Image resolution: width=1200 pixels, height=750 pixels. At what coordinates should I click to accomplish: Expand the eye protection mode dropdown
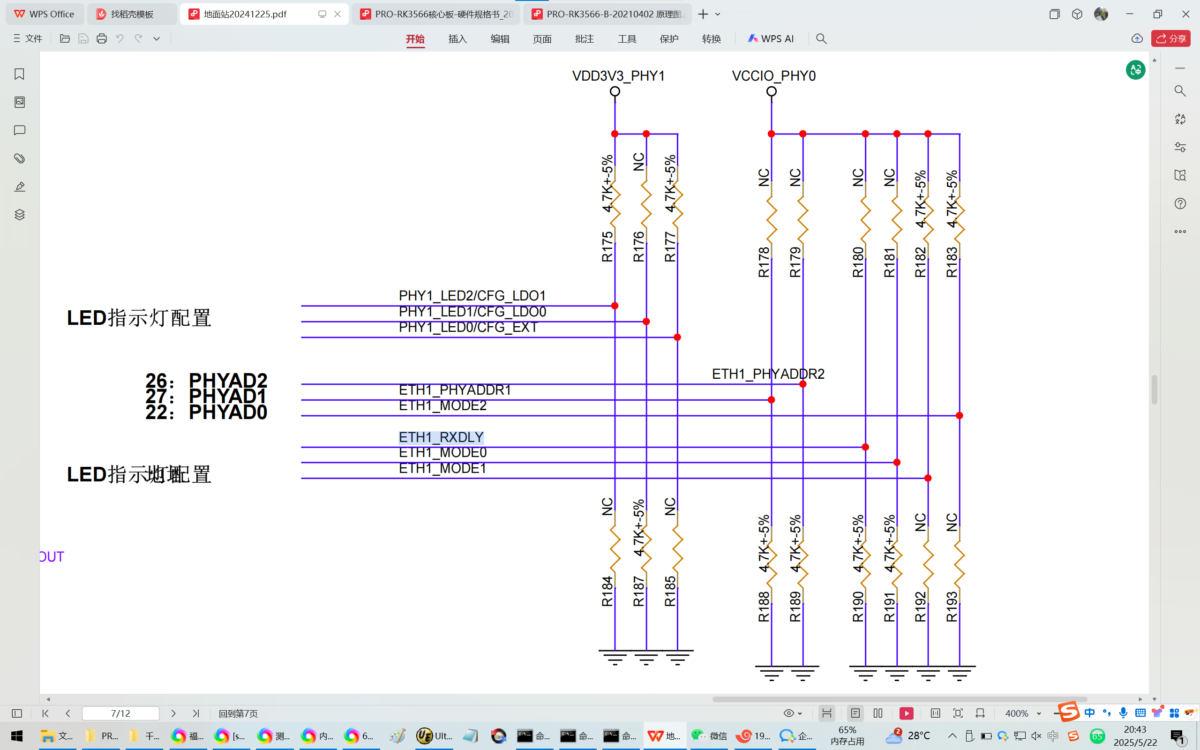click(x=800, y=713)
